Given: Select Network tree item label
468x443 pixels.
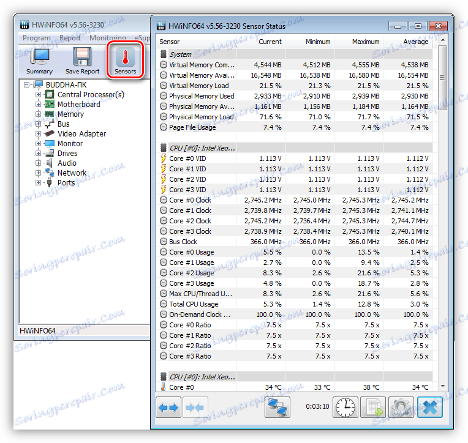Looking at the screenshot, I should [x=72, y=173].
